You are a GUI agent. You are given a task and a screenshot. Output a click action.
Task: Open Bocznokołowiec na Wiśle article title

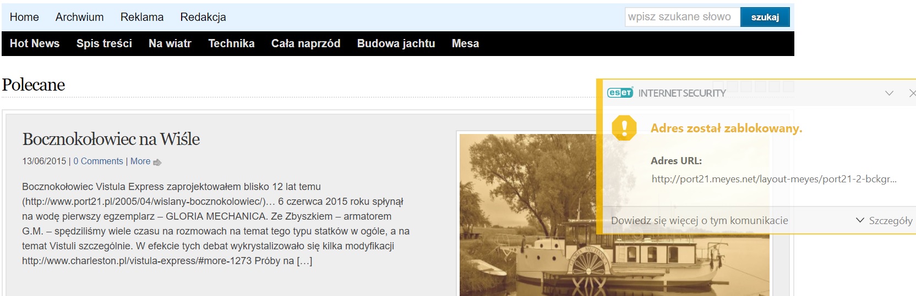(111, 139)
